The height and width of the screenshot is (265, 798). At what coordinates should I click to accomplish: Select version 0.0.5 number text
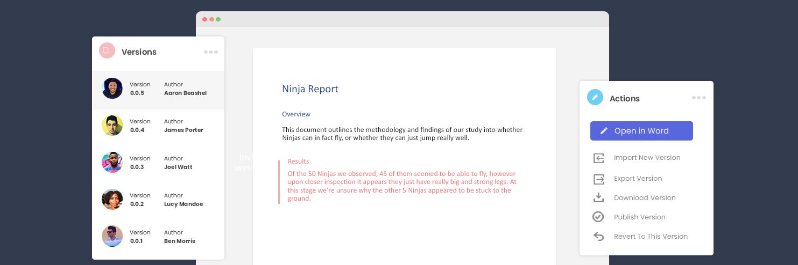click(137, 93)
